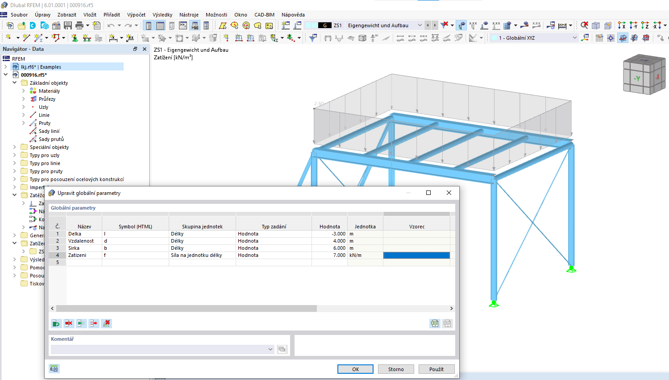669x380 pixels.
Task: Select Sady prutů in the navigator
Action: pos(51,139)
